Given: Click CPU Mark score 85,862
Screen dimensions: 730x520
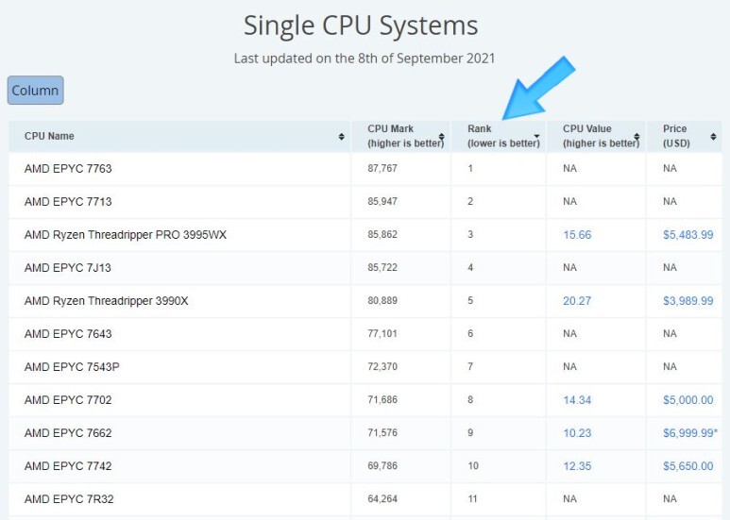Looking at the screenshot, I should pos(382,234).
